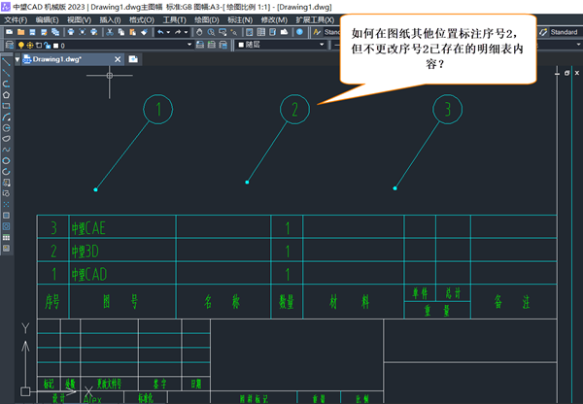Viewport: 583px width, 404px height.
Task: Open the undo history dropdown arrow
Action: [x=168, y=32]
